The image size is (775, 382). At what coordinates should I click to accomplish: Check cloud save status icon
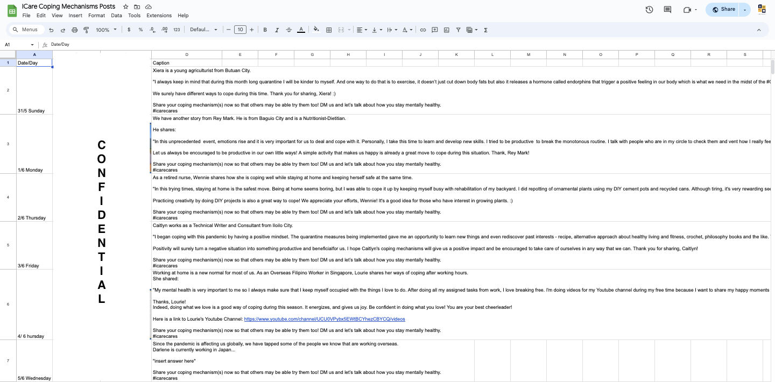click(x=149, y=6)
